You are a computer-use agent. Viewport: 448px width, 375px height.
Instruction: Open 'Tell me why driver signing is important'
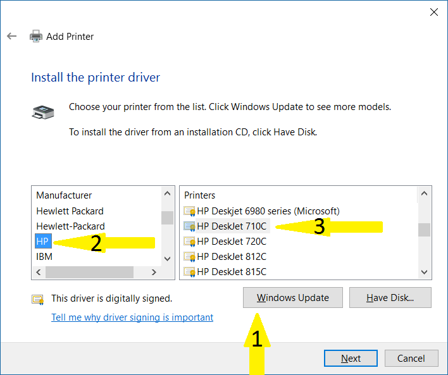(132, 317)
